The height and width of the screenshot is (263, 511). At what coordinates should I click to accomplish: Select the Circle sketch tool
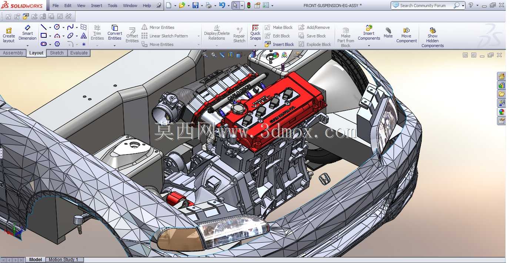[x=57, y=27]
